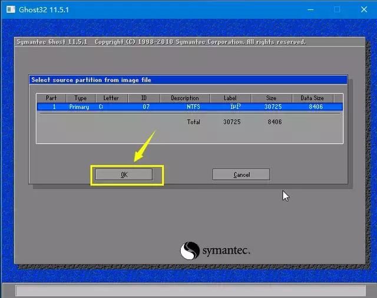This screenshot has height=298, width=377.
Task: Click the OK button
Action: (124, 175)
